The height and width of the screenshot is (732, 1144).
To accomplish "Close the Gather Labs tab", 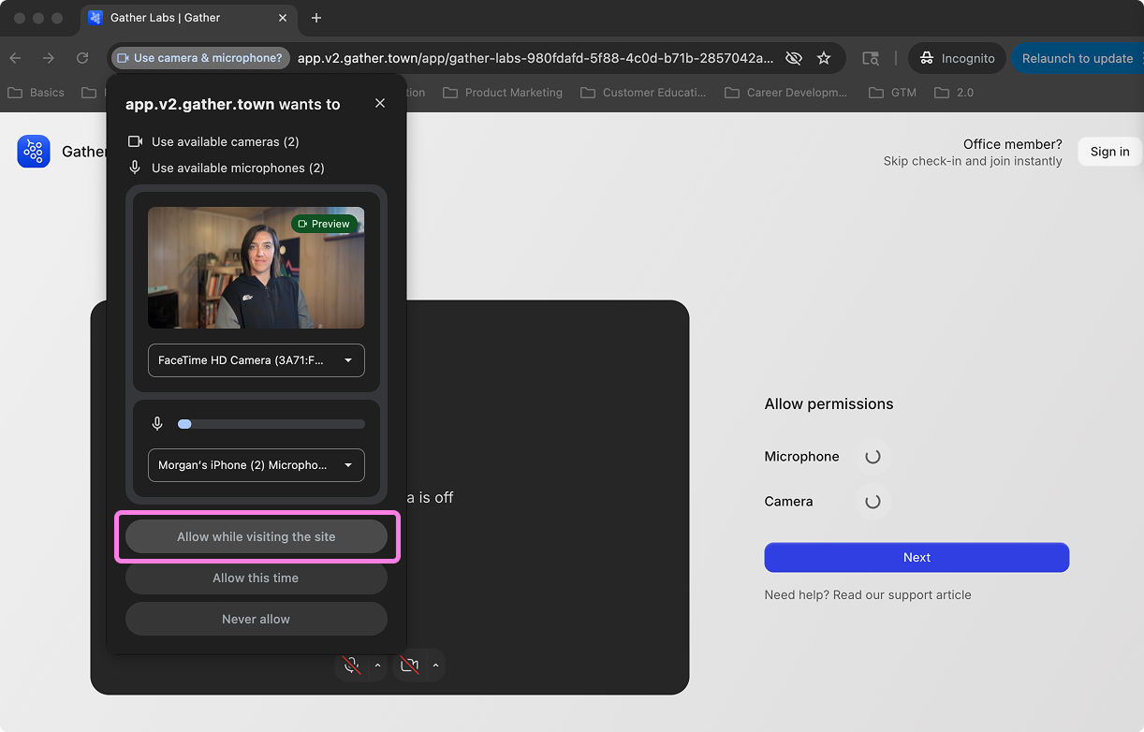I will [x=285, y=18].
